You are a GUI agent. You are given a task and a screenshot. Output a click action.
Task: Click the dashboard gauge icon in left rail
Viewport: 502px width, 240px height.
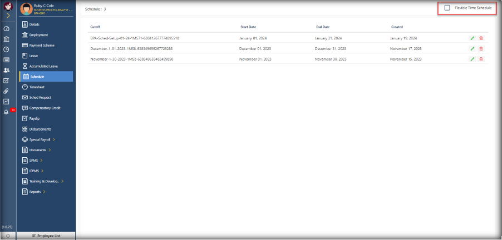6,28
